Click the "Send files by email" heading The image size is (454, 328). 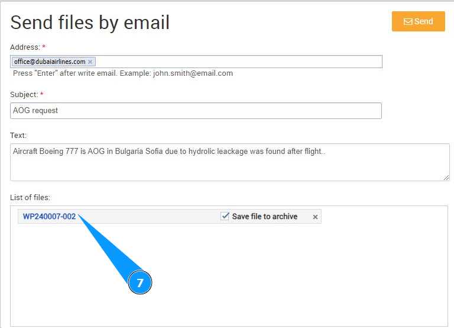(x=90, y=22)
